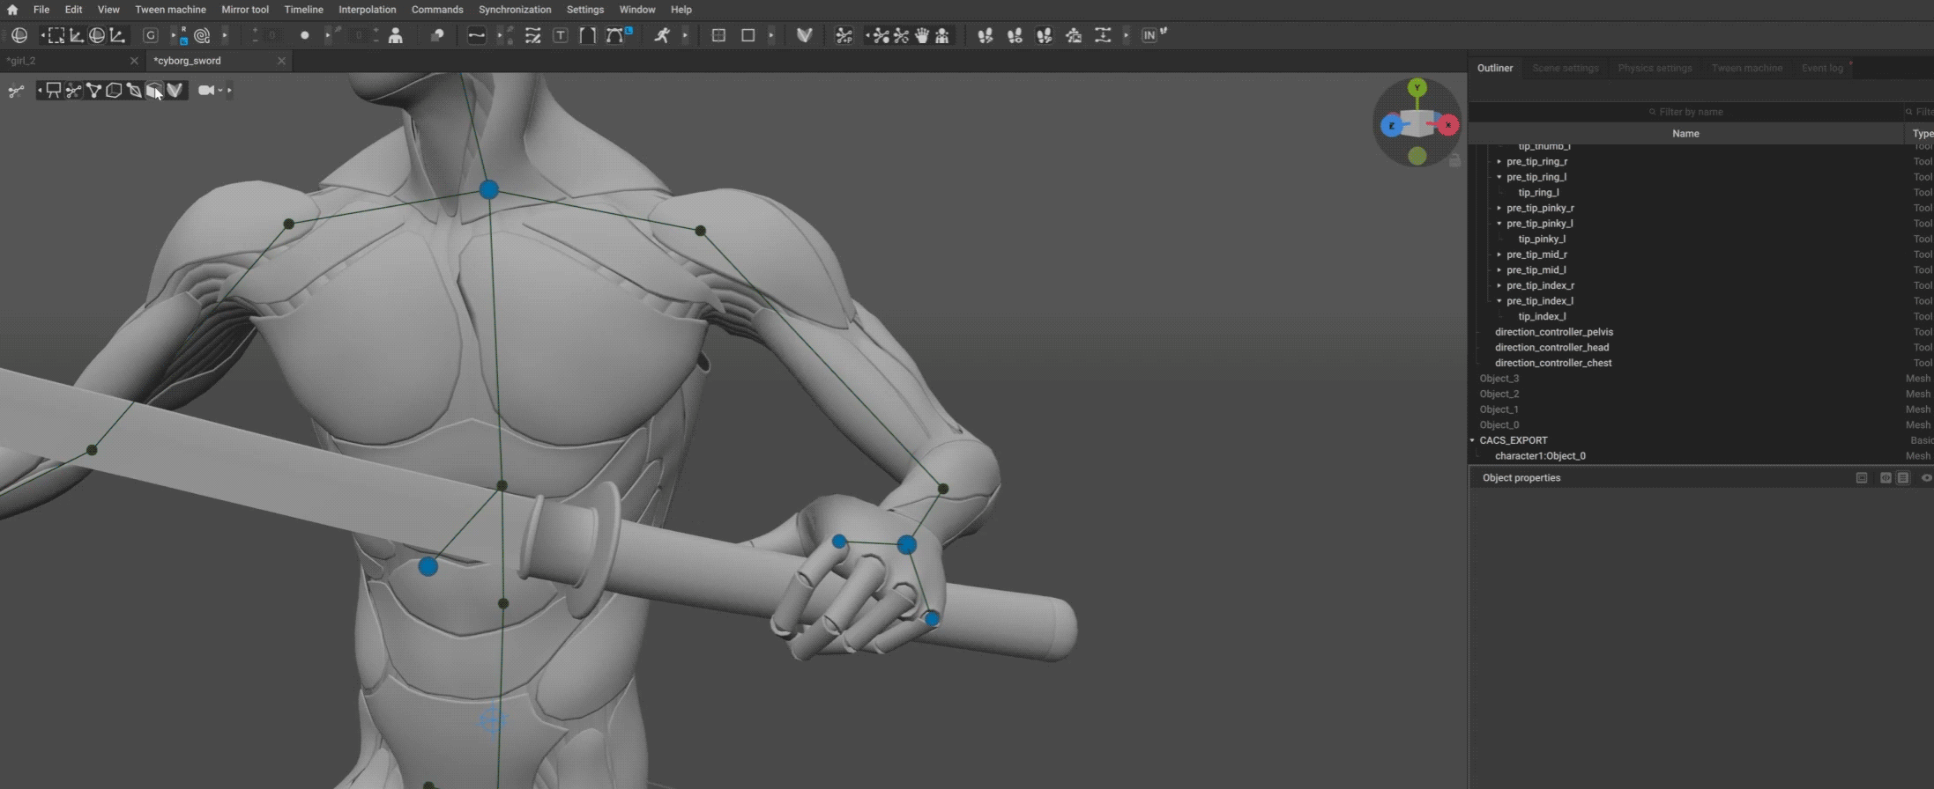Image resolution: width=1934 pixels, height=789 pixels.
Task: Click the person silhouette icon in toolbar
Action: (x=396, y=35)
